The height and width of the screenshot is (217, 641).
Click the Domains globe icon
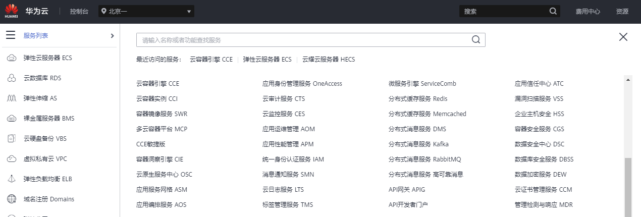click(x=11, y=199)
